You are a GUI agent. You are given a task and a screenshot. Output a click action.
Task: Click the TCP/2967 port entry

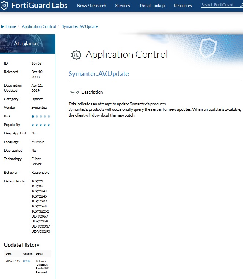click(x=39, y=201)
